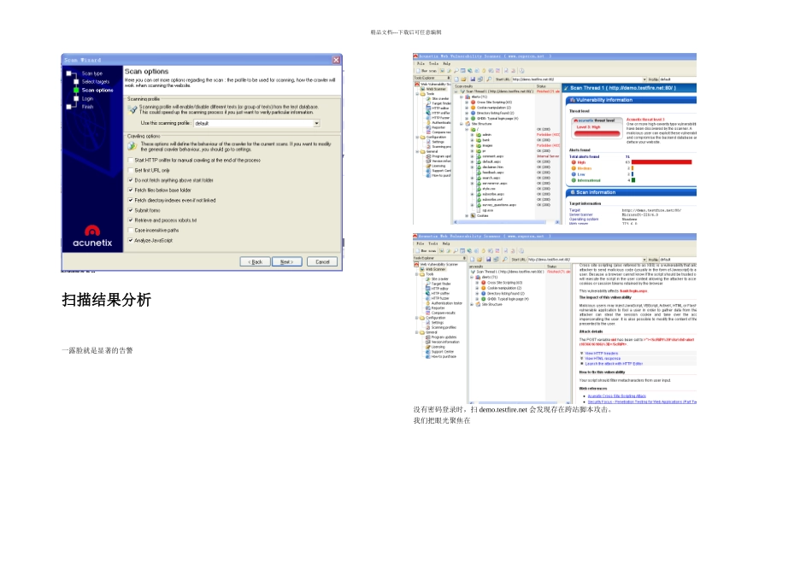Screen dimensions: 812x574
Task: Open Version information in lower Tools Explorer
Action: coord(442,343)
